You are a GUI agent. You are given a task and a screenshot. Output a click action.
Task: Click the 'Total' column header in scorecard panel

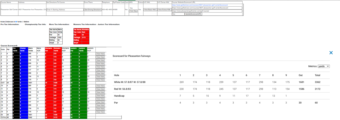coord(317,75)
